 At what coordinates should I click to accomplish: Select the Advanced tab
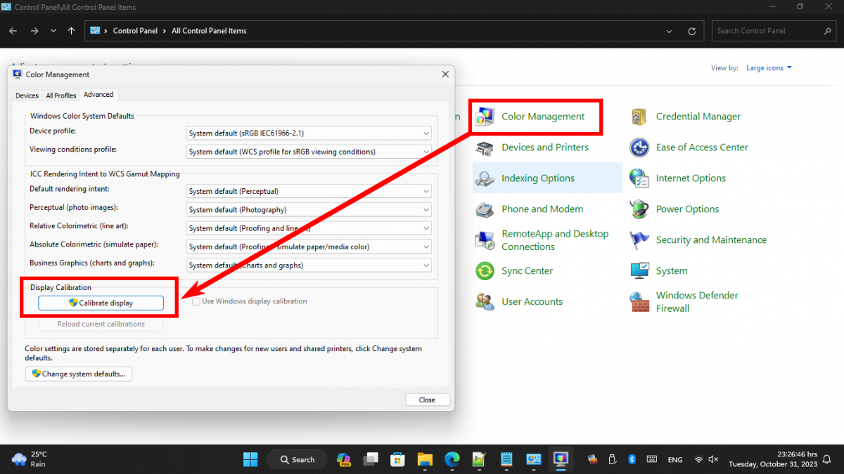[x=98, y=95]
